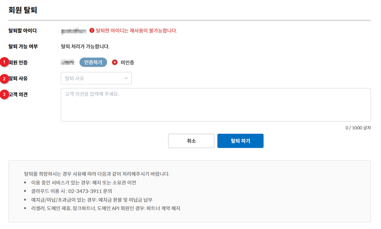Click red step badge number 2
Image resolution: width=381 pixels, height=229 pixels.
tap(4, 78)
